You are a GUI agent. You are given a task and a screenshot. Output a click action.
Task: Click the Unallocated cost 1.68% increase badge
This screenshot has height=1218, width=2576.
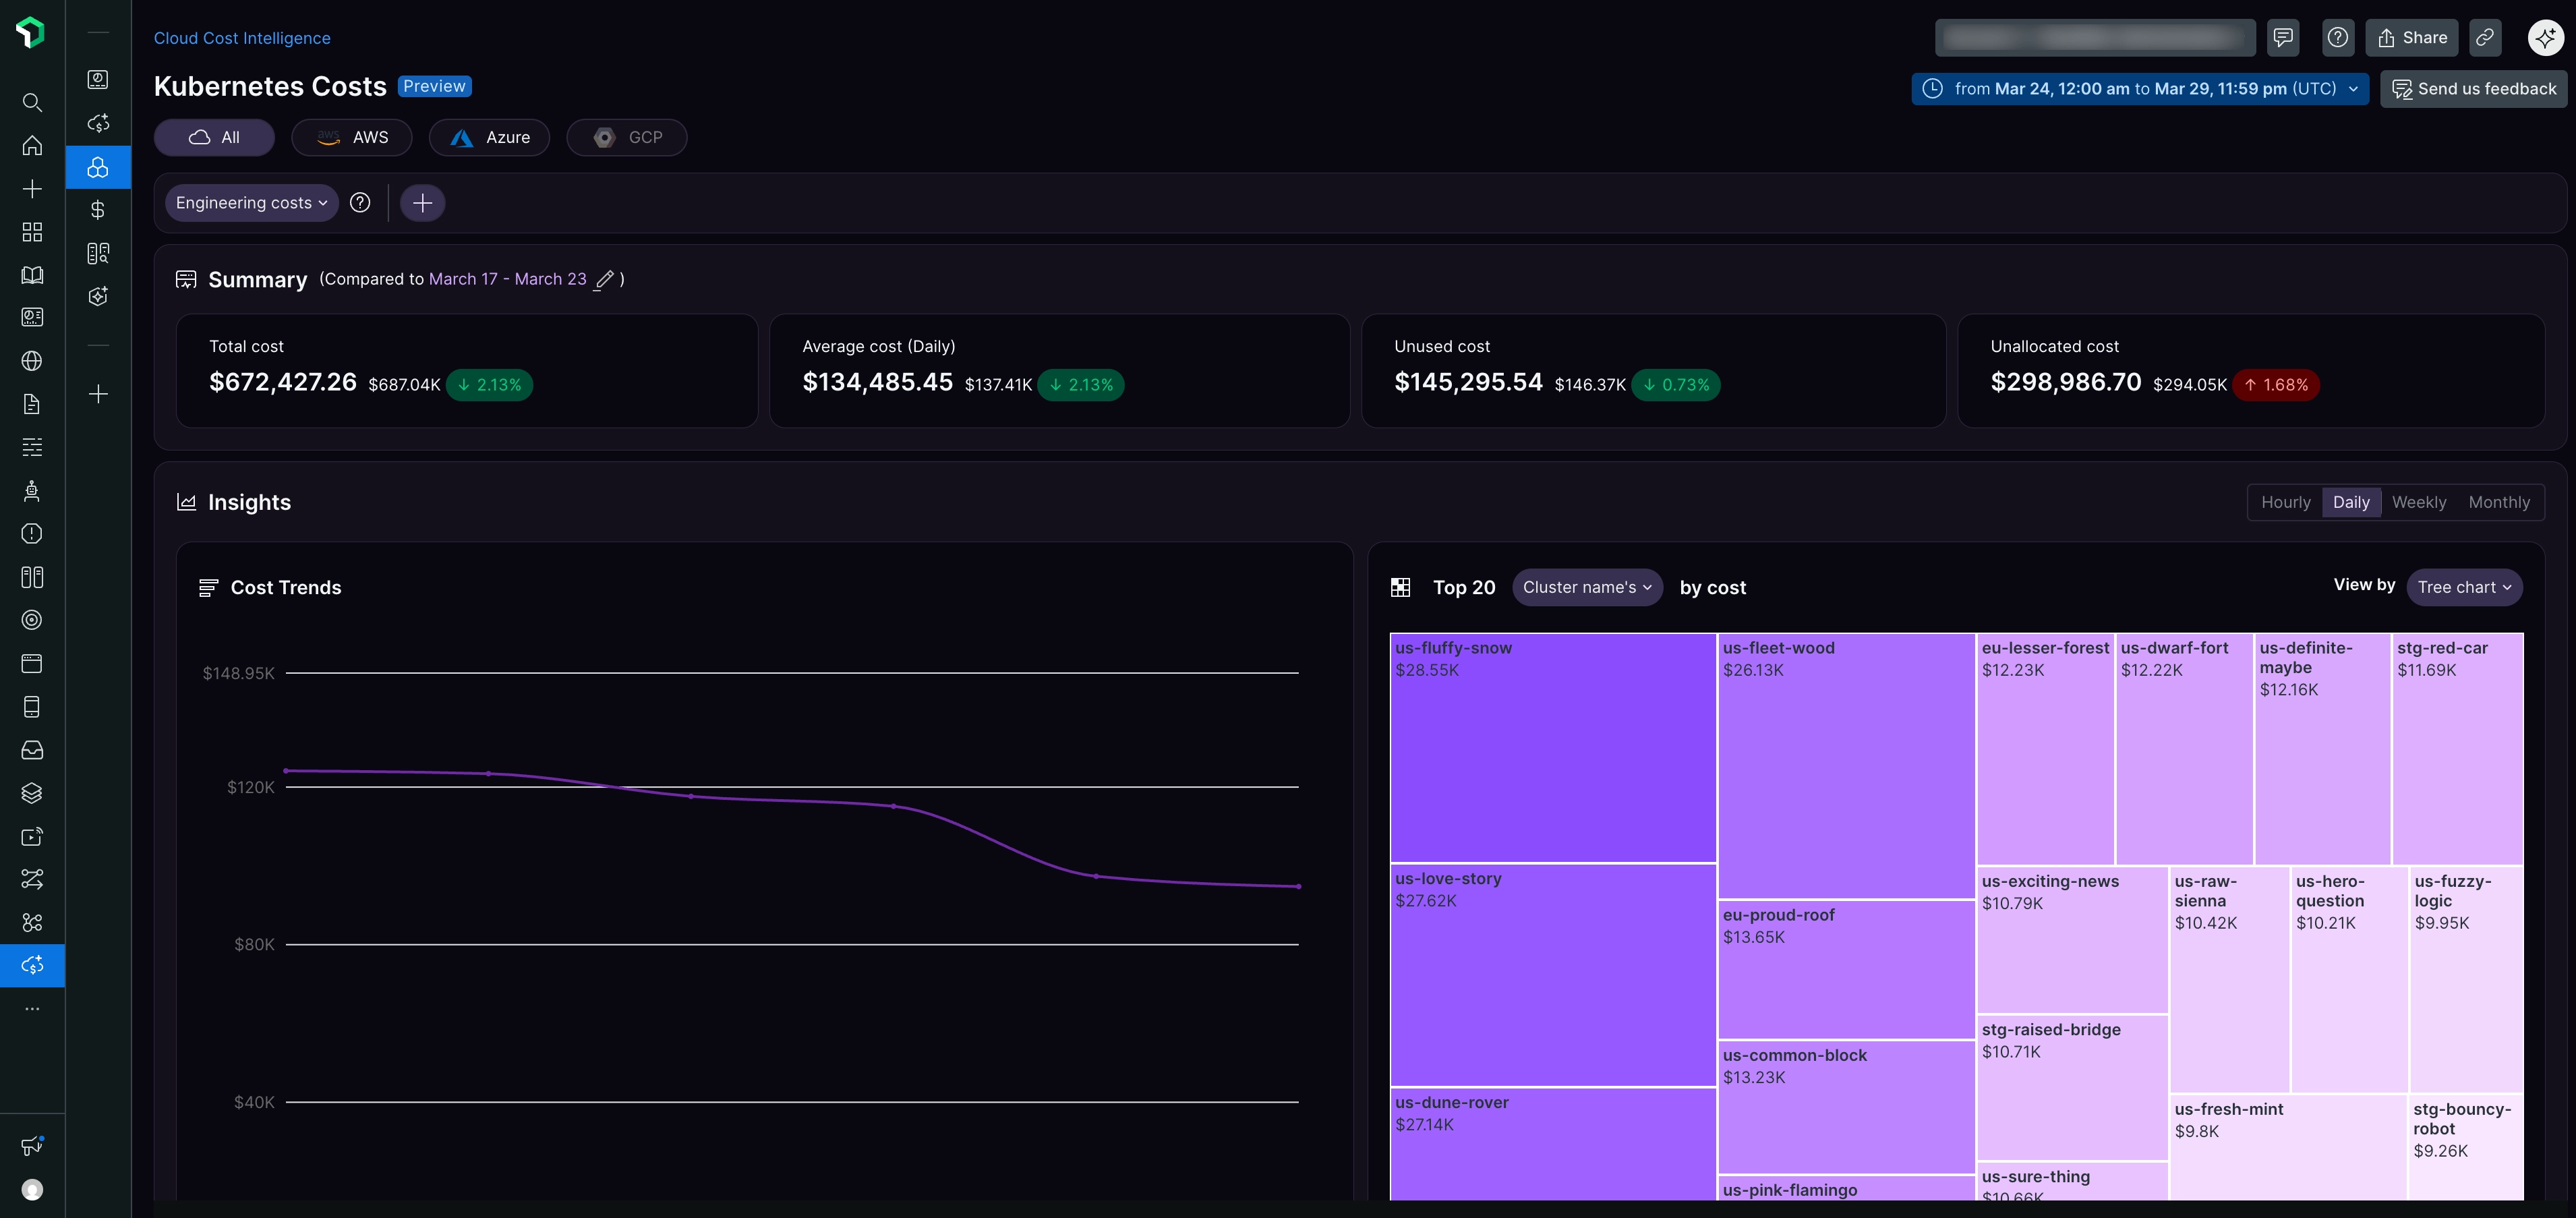2276,385
